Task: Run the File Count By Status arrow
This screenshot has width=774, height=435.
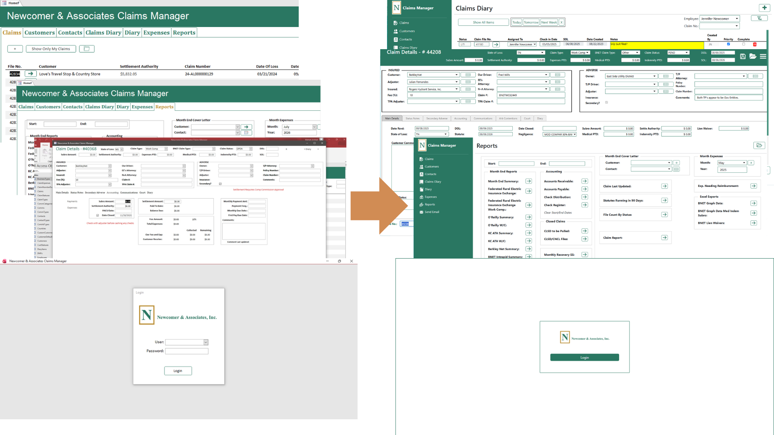Action: 664,215
